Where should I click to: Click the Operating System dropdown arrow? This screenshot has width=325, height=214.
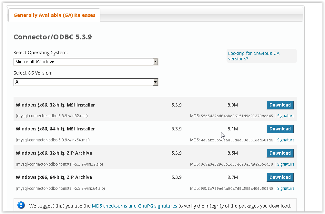click(x=156, y=61)
